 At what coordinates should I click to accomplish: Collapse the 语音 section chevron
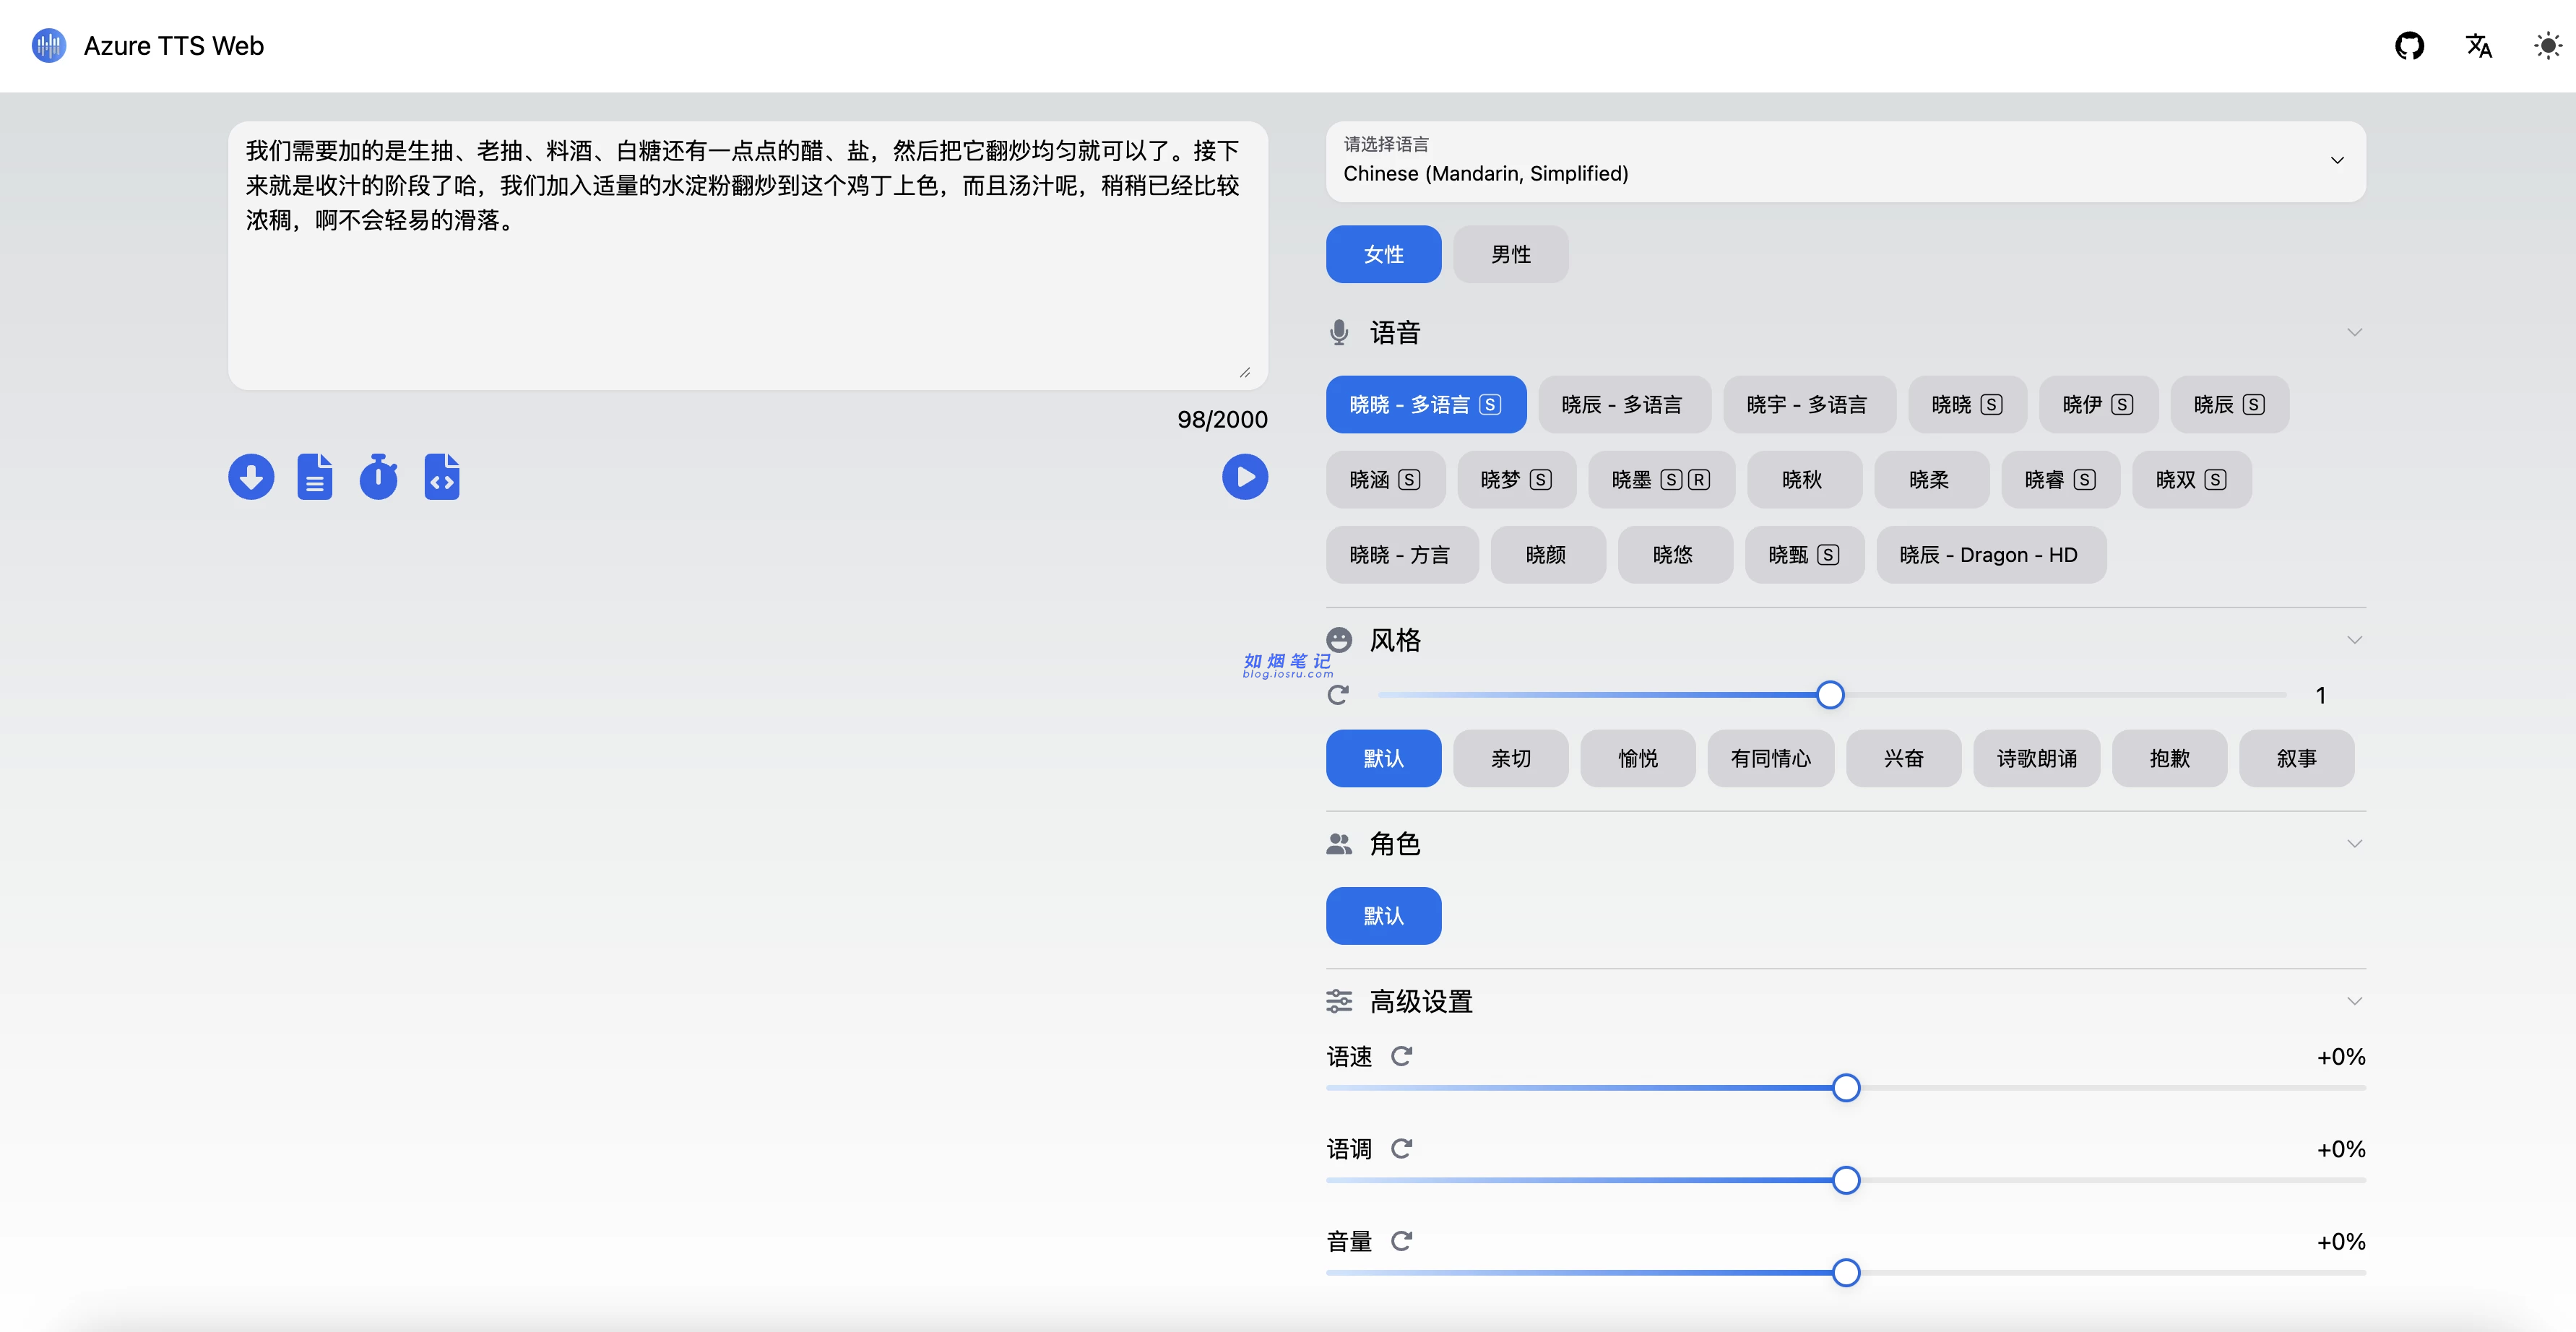click(2354, 332)
